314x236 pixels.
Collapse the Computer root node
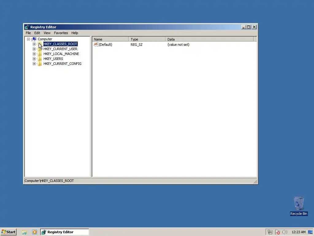29,39
